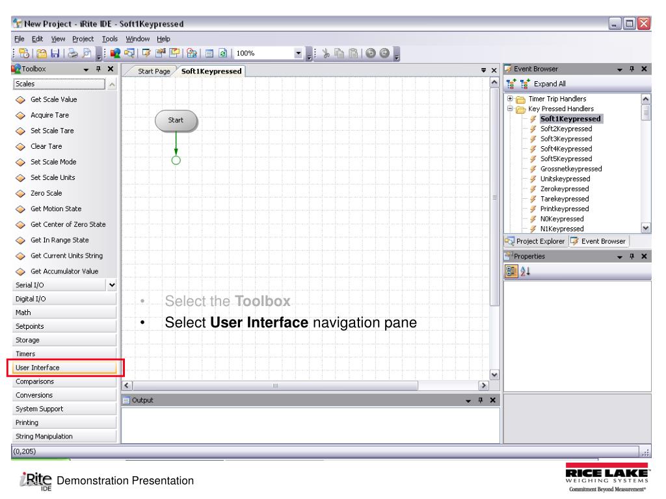Click the Categorized view icon in Properties
Image resolution: width=666 pixels, height=499 pixels.
[511, 272]
